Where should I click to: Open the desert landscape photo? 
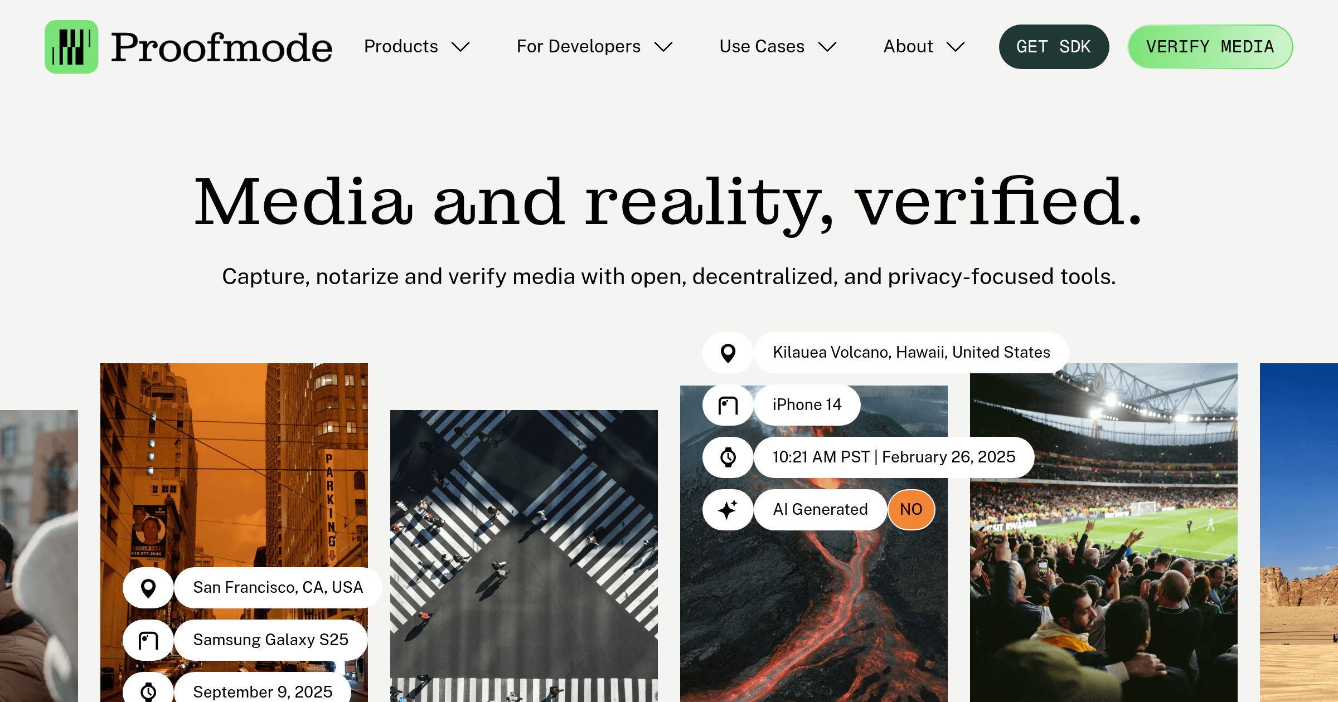pyautogui.click(x=1299, y=533)
